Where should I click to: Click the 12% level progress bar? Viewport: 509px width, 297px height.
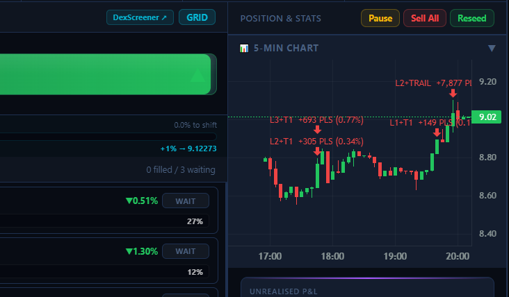(104, 272)
